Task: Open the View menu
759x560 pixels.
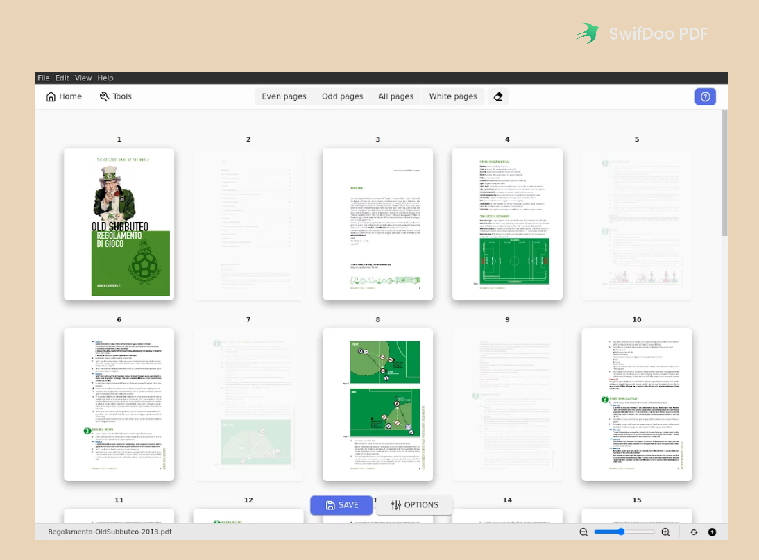Action: (x=83, y=78)
